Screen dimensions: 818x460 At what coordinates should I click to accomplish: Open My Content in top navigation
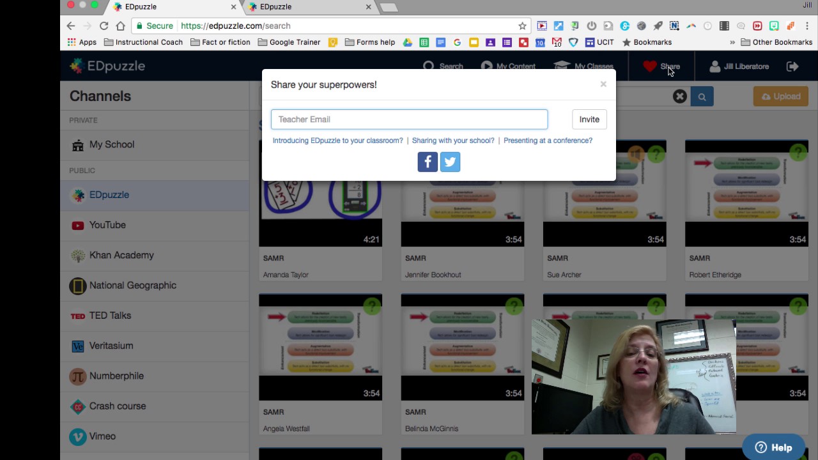508,66
